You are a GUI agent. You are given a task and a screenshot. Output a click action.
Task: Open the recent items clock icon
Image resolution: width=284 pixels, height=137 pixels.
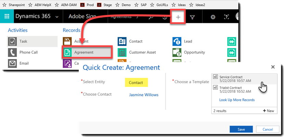click(165, 17)
